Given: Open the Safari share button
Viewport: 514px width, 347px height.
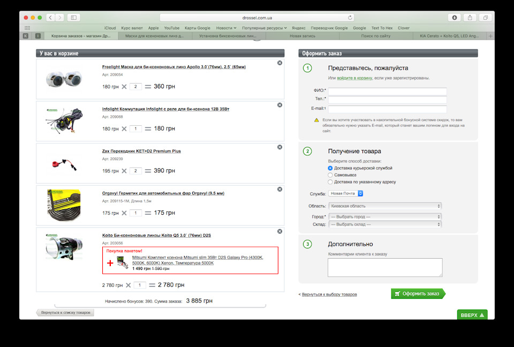Looking at the screenshot, I should (470, 18).
